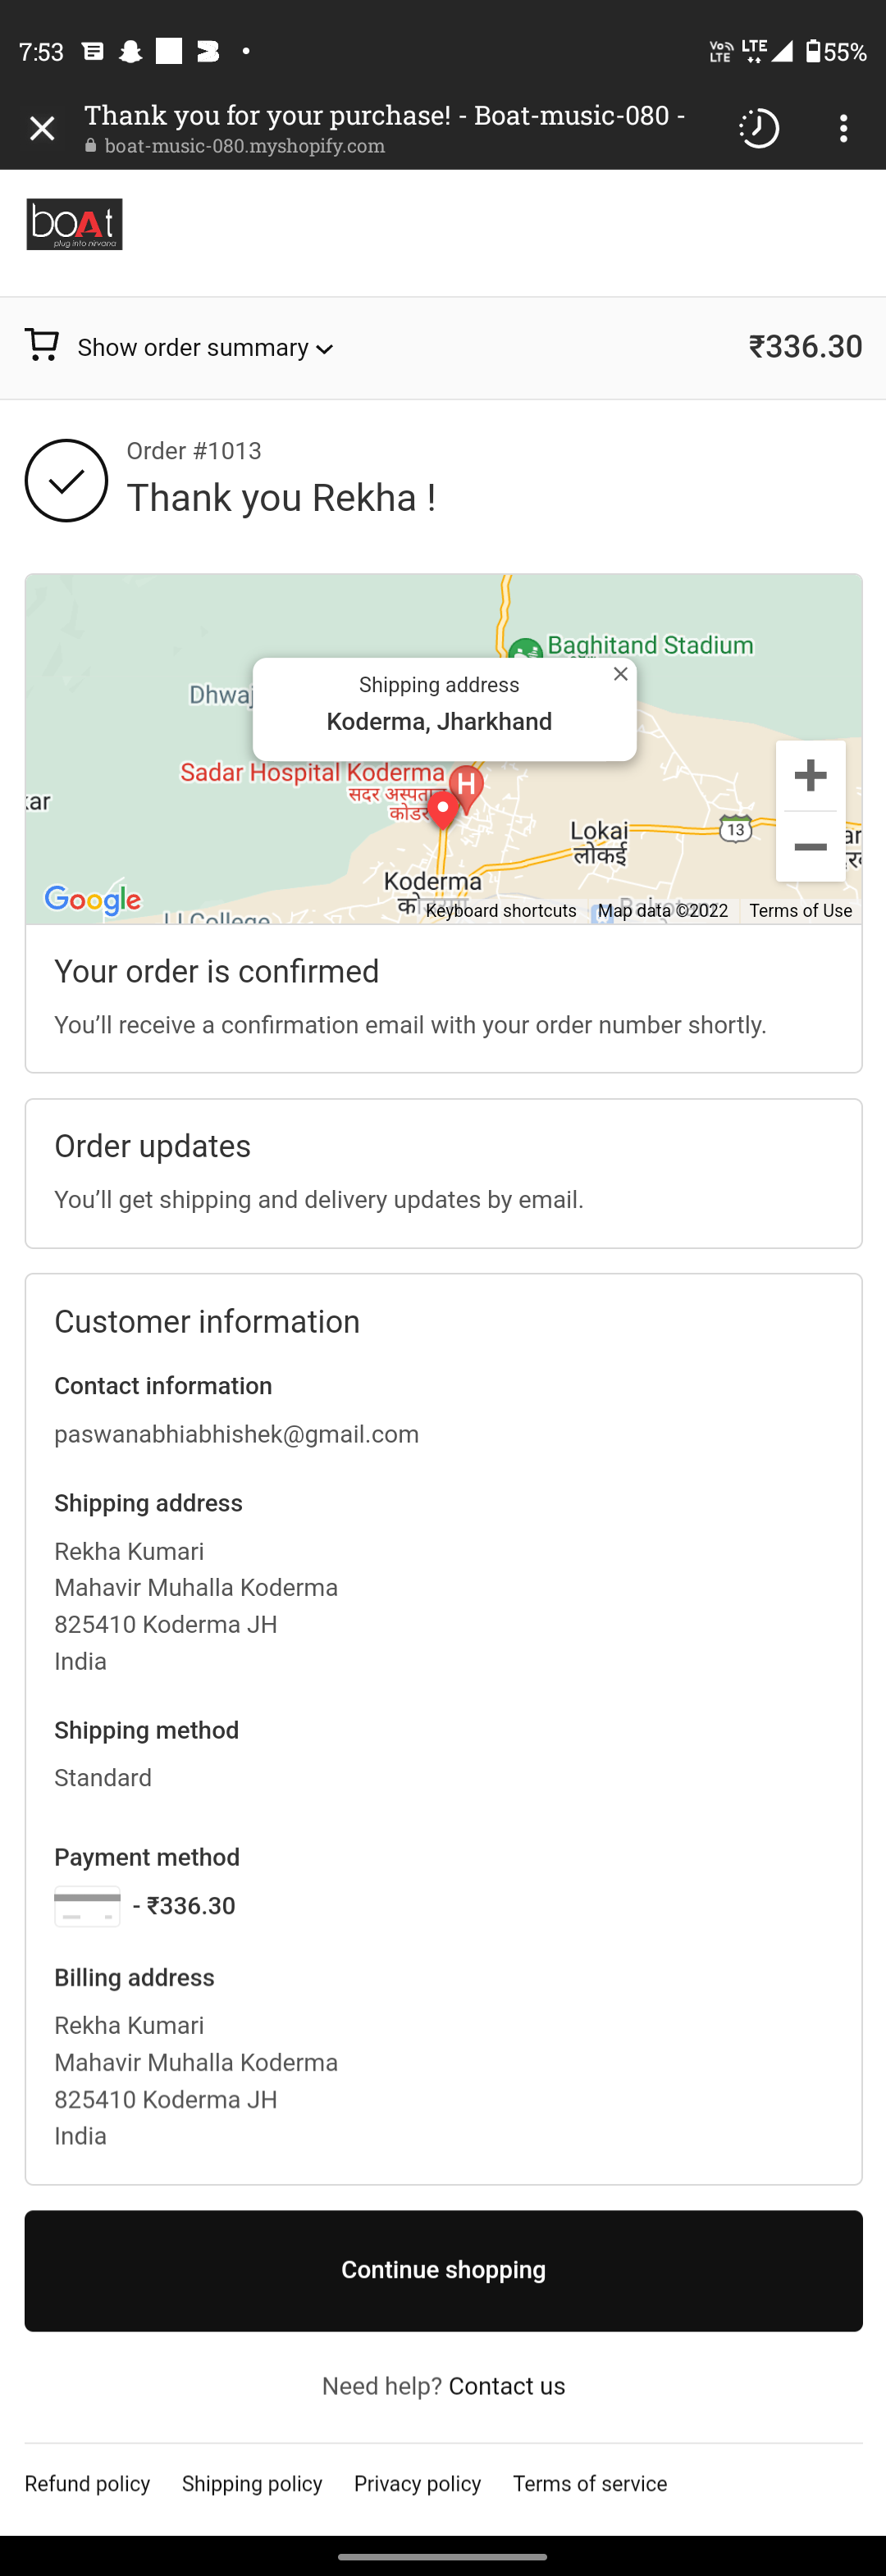Open the browser three-dot menu
This screenshot has width=886, height=2576.
843,128
